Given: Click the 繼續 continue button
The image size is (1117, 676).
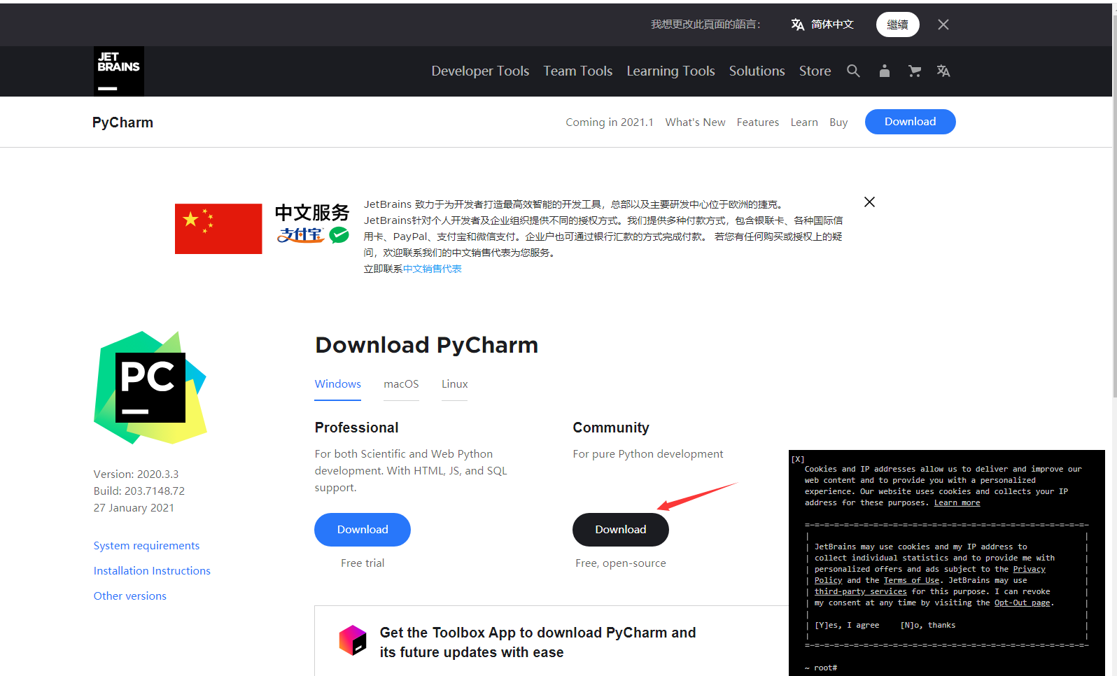Looking at the screenshot, I should [897, 24].
